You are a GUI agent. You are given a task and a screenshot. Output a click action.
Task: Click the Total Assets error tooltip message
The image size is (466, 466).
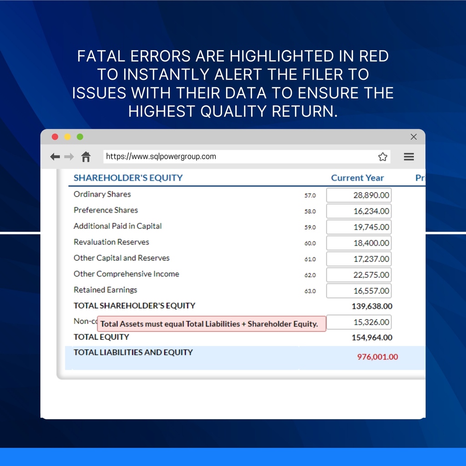pyautogui.click(x=212, y=324)
